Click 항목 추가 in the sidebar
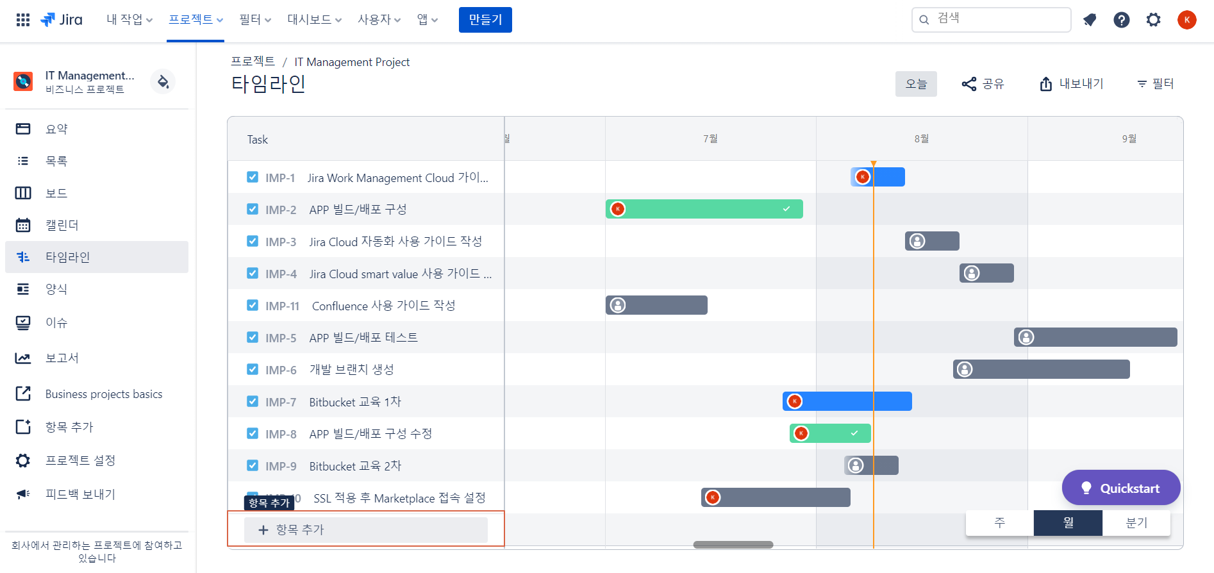 (97, 427)
